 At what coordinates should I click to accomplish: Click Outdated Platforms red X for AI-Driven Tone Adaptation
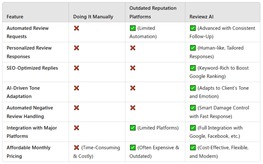pyautogui.click(x=133, y=88)
